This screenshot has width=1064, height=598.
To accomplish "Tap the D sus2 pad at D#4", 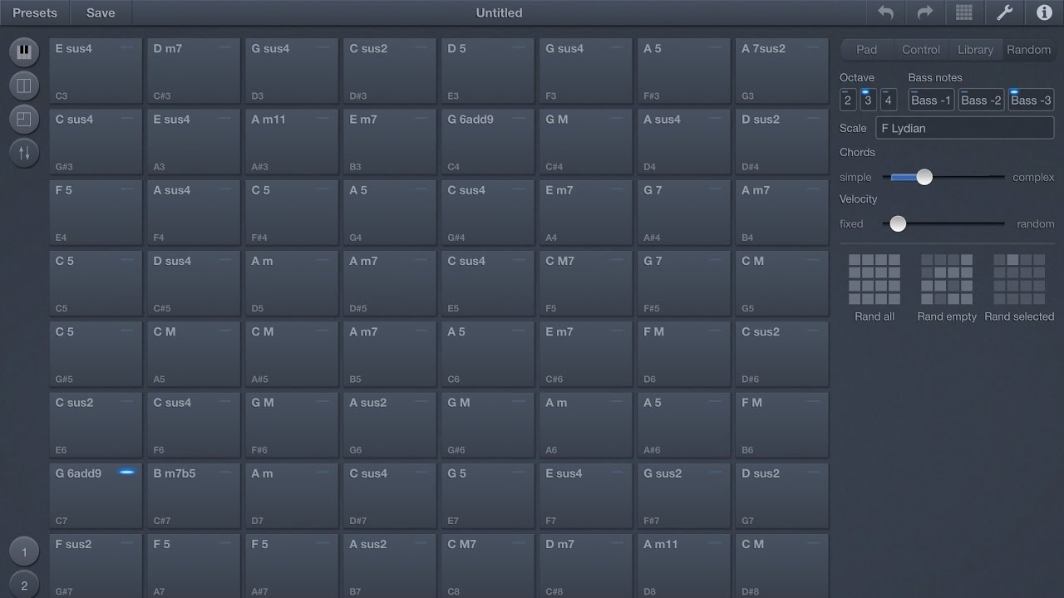I will tap(782, 142).
